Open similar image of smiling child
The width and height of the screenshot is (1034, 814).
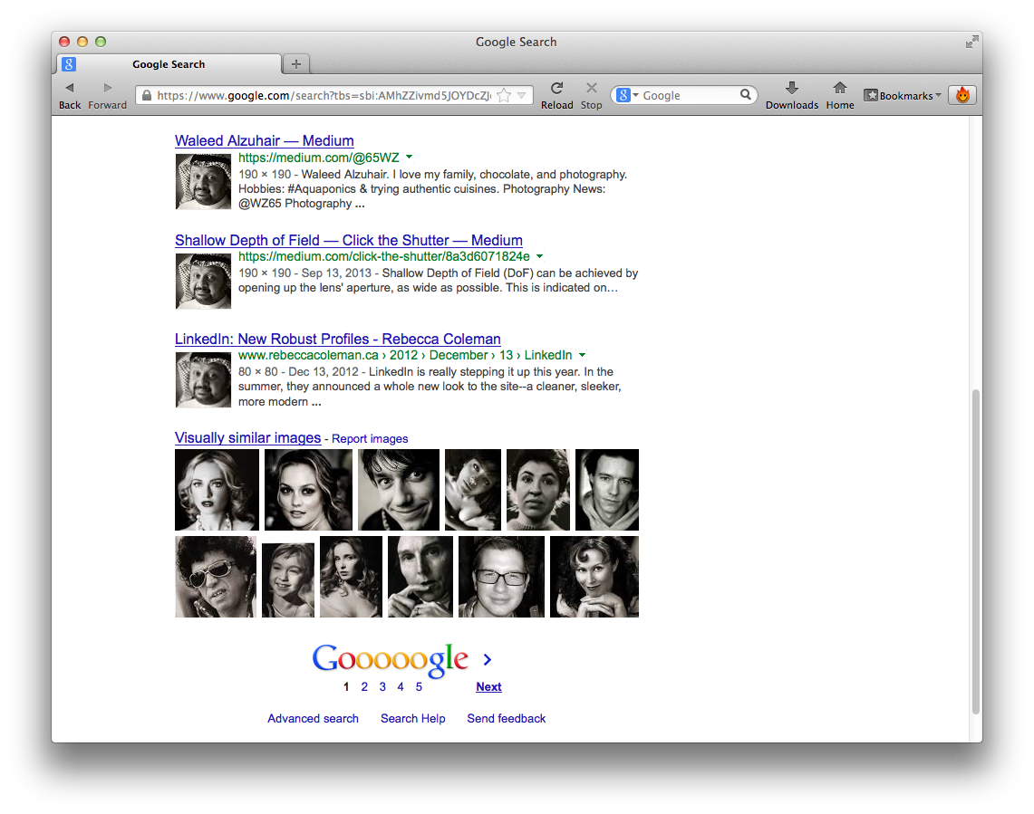288,580
